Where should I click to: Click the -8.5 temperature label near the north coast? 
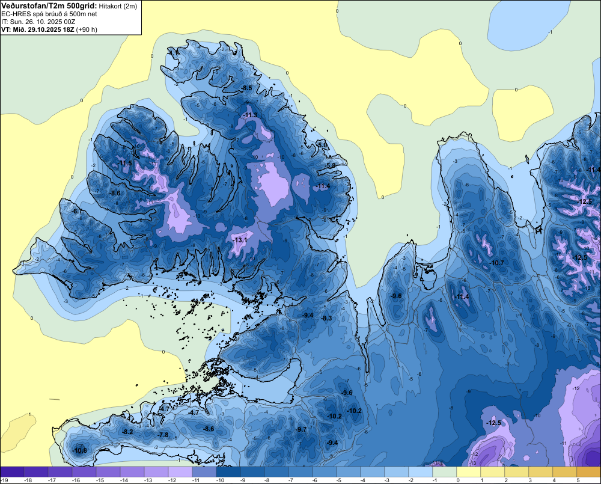tap(246, 88)
